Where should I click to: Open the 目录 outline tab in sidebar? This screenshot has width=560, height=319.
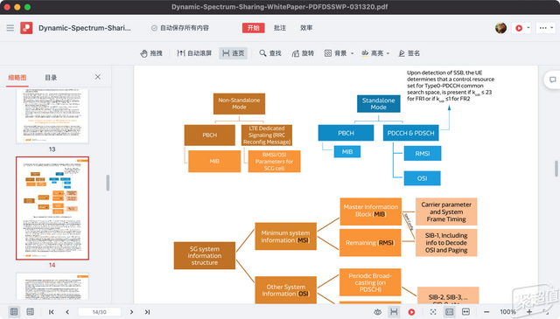click(51, 78)
